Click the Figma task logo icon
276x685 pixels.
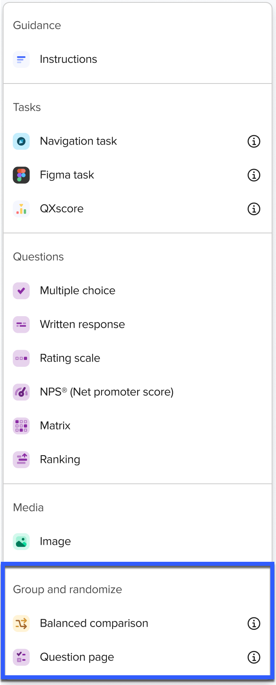[x=21, y=175]
